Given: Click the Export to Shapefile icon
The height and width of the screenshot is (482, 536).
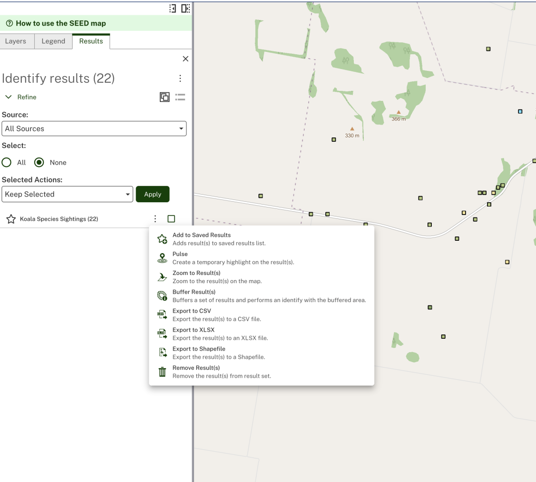Looking at the screenshot, I should (162, 353).
